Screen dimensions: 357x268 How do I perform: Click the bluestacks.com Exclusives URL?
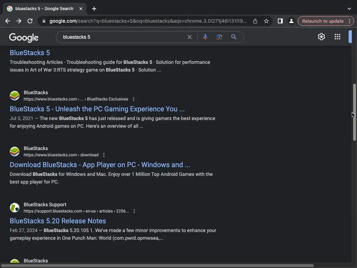pos(76,99)
